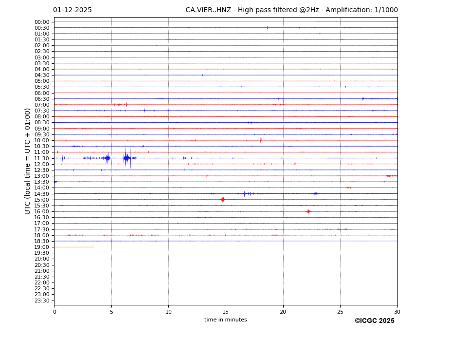Screen dimensions: 451x339
Task: Click the red event on the 16:00 trace
Action: pos(308,211)
